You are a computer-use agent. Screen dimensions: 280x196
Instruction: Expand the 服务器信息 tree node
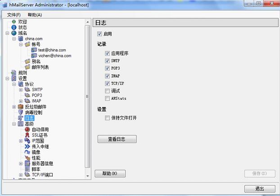21,164
